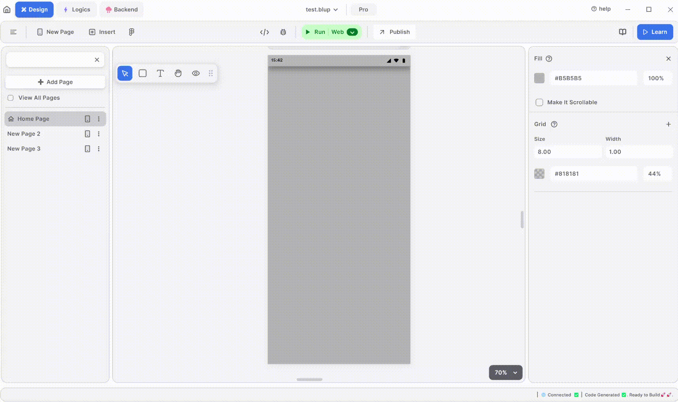Click the Add Page button

(x=55, y=82)
